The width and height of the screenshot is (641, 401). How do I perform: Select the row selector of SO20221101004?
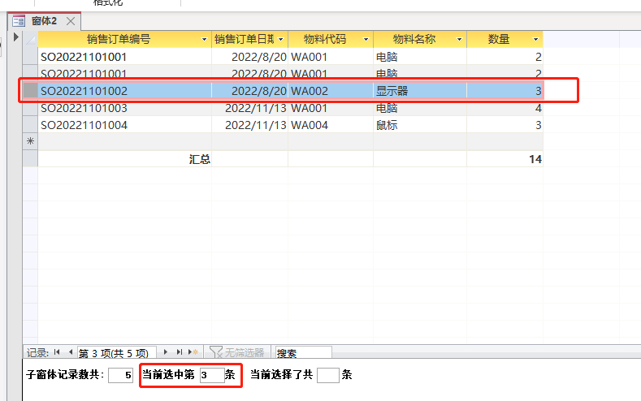pyautogui.click(x=31, y=125)
